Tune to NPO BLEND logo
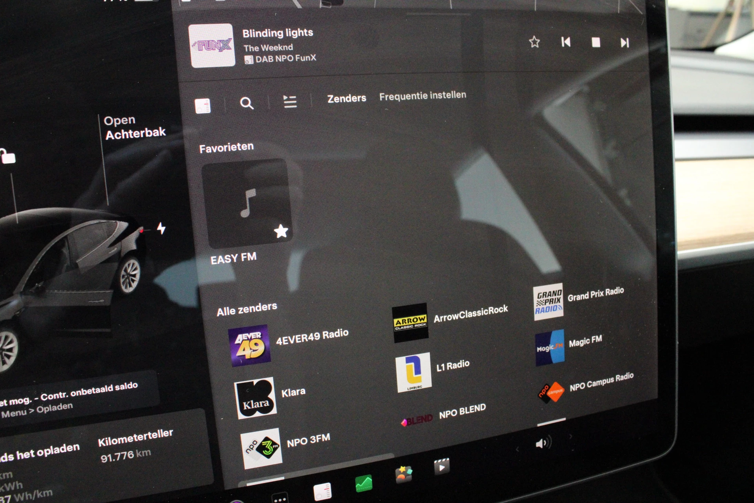The image size is (754, 503). click(417, 421)
